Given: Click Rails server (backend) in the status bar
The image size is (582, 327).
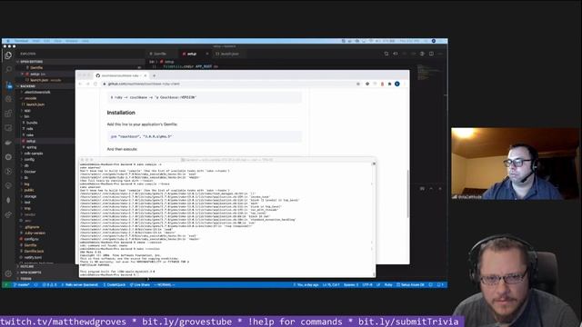Looking at the screenshot, I should click(x=79, y=284).
